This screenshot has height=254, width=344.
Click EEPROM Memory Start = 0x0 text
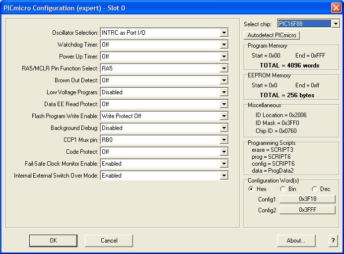point(265,85)
